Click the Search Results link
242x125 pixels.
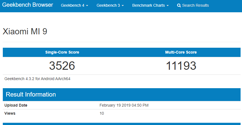193,5
